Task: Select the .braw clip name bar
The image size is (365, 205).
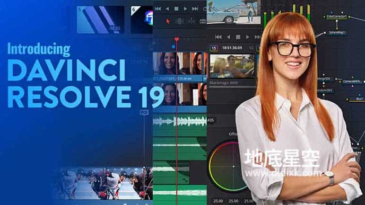Action: coord(178,79)
